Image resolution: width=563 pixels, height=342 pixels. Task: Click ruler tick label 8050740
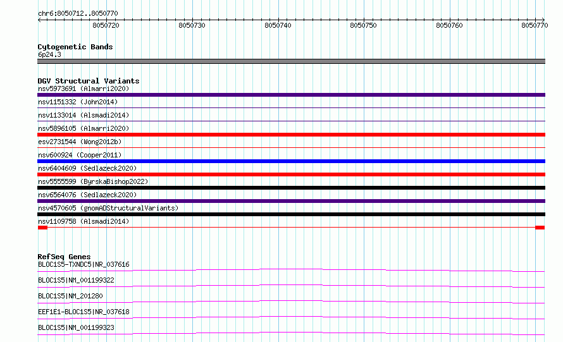click(x=278, y=25)
